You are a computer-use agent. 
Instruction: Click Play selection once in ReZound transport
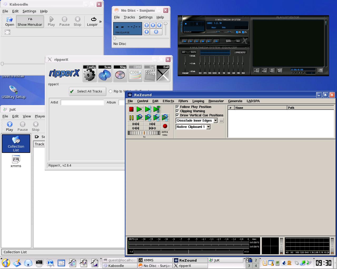pyautogui.click(x=148, y=109)
